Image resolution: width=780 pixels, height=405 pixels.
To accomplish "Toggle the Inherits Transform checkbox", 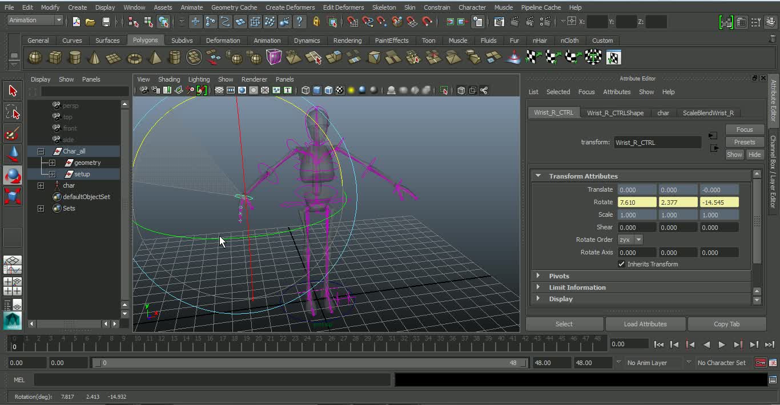I will 621,264.
